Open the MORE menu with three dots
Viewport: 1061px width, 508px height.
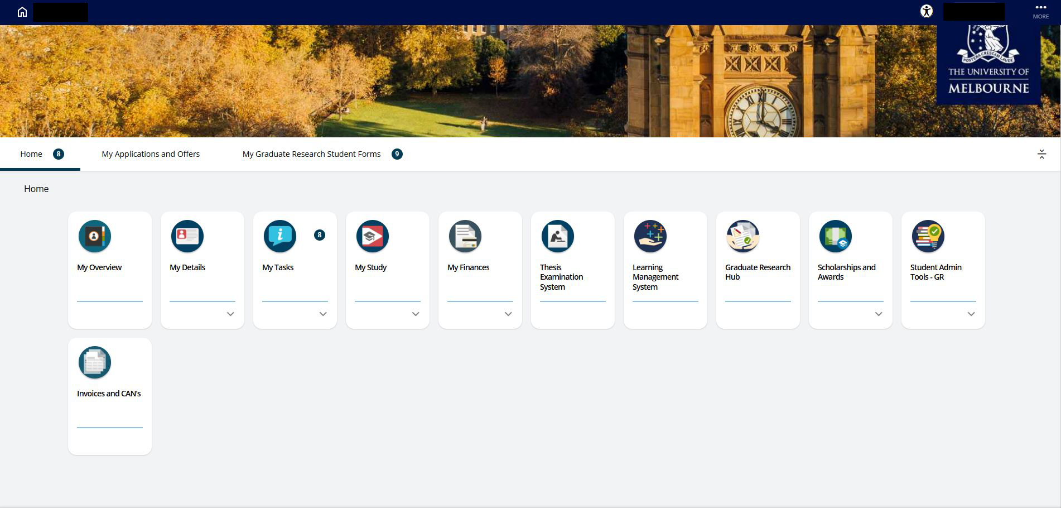point(1041,11)
